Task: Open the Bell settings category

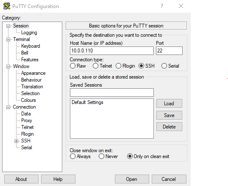Action: (25, 53)
